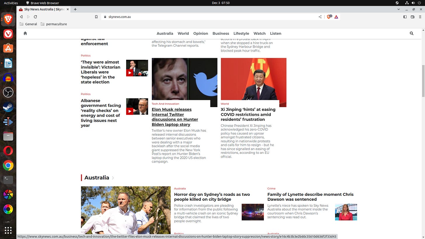Open the site search magnifier

coord(412,33)
